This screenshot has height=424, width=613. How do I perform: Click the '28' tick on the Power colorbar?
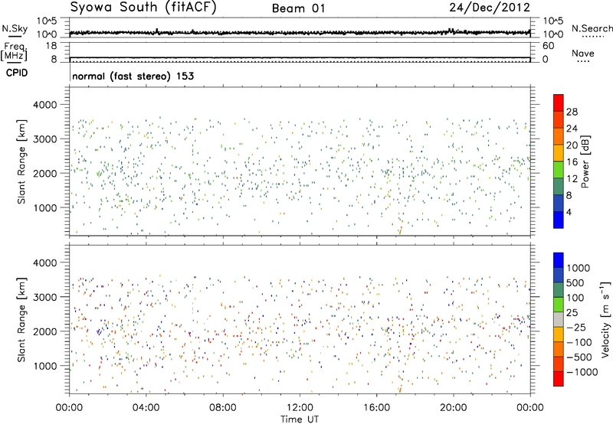click(572, 112)
